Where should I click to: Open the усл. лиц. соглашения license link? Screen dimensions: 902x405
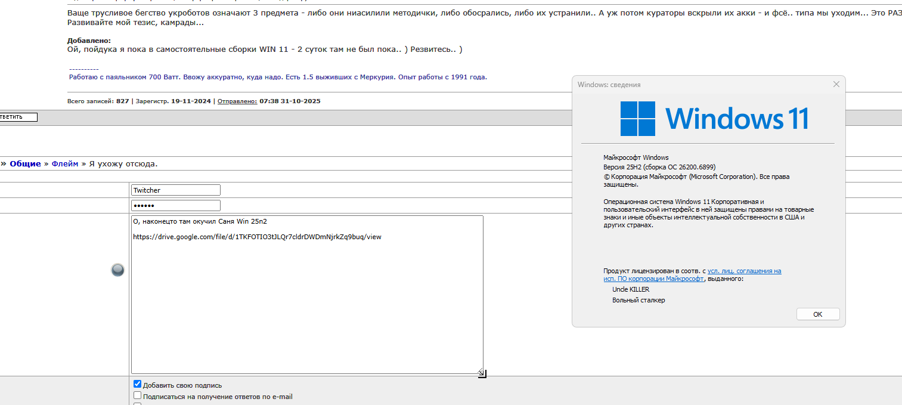tap(744, 271)
